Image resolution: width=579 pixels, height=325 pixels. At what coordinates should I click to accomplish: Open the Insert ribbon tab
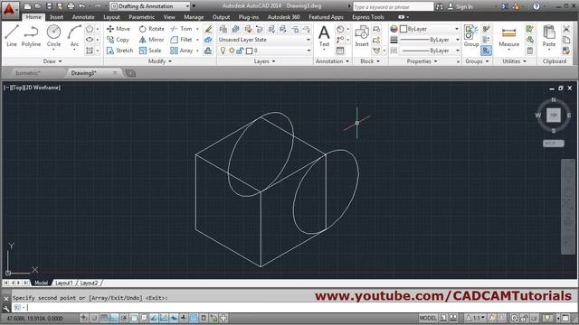click(x=56, y=17)
